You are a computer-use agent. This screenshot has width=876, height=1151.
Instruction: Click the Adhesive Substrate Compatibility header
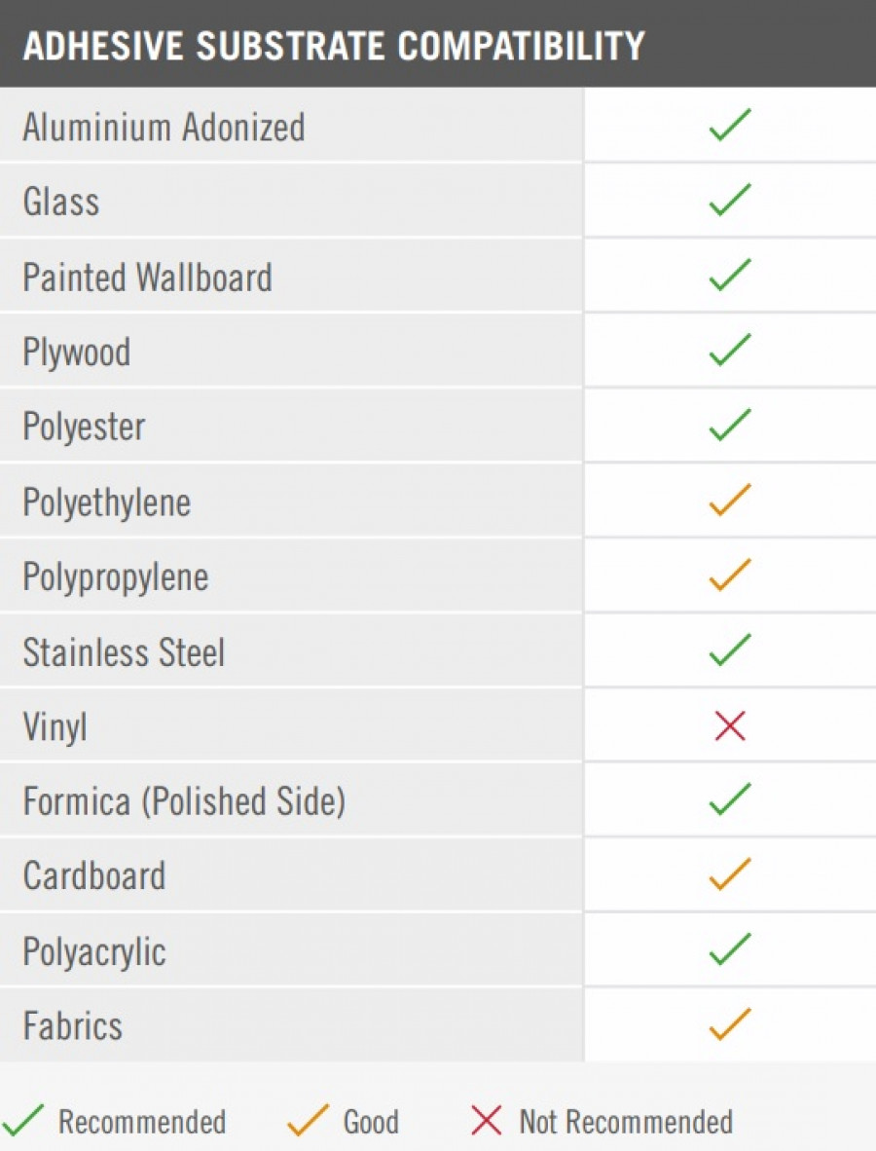click(334, 46)
